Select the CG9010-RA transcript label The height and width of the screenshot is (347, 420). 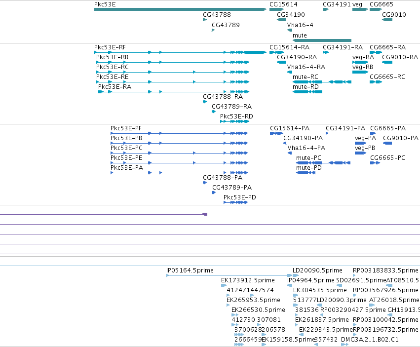[x=400, y=57]
